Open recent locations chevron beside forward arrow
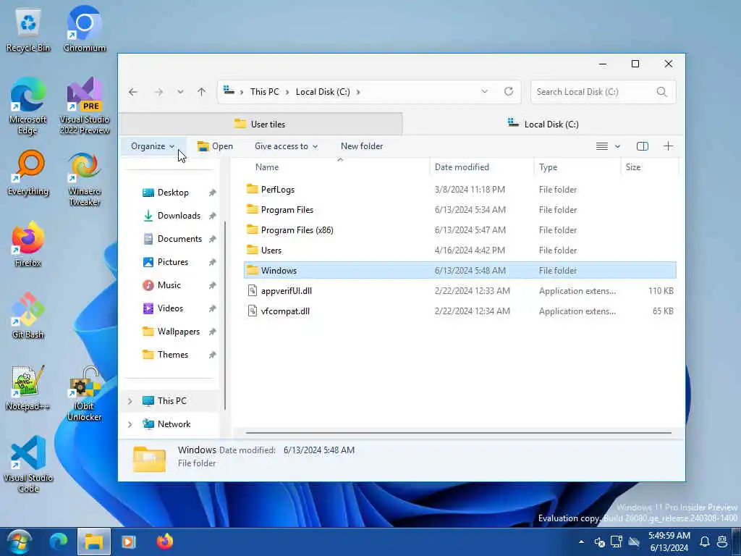 point(180,92)
